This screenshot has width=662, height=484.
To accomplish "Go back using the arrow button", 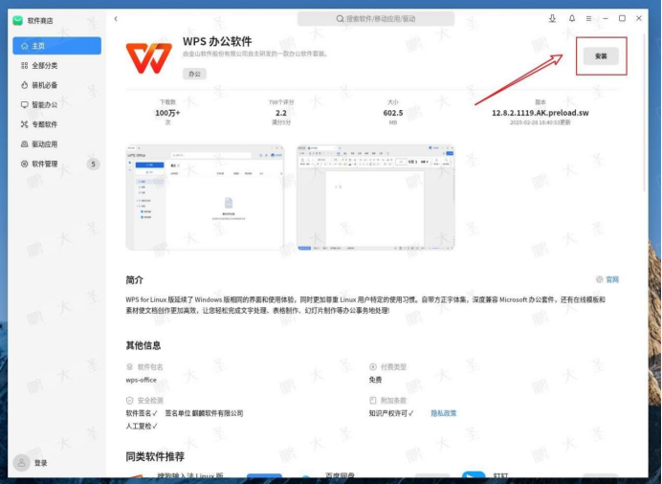I will point(116,18).
